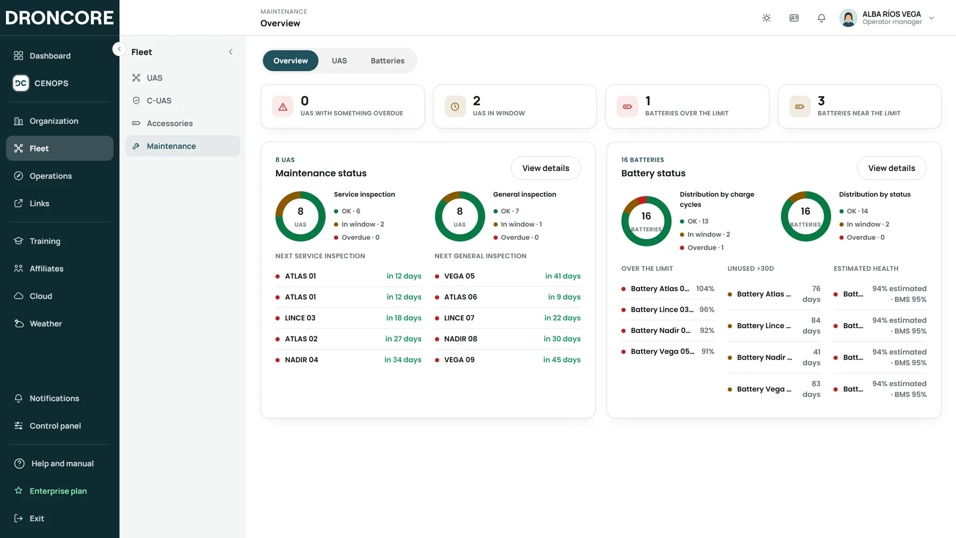
Task: Open the Batteries over the limit card
Action: pyautogui.click(x=687, y=106)
